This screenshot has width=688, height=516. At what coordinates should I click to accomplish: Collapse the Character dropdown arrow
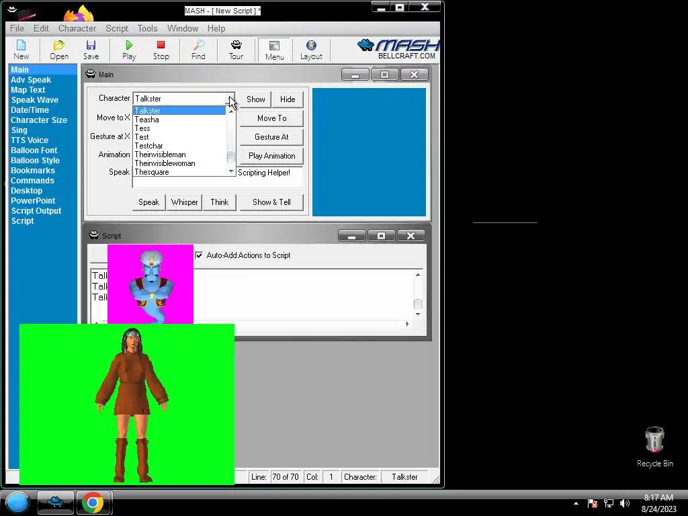[x=231, y=99]
